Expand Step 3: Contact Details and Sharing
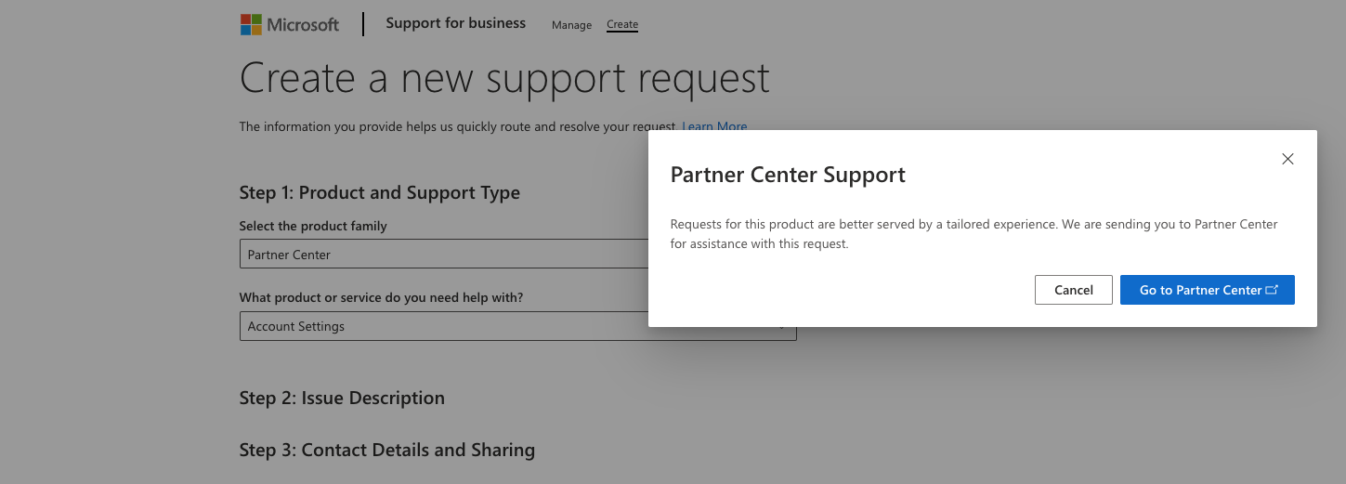 pos(387,450)
